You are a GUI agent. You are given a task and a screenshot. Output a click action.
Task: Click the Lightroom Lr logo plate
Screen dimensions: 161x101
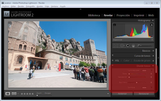7,14
